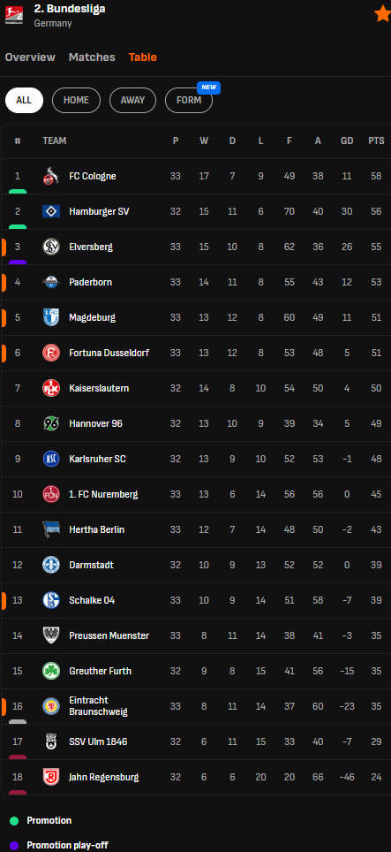Click the Schalke 04 club crest

pos(51,600)
